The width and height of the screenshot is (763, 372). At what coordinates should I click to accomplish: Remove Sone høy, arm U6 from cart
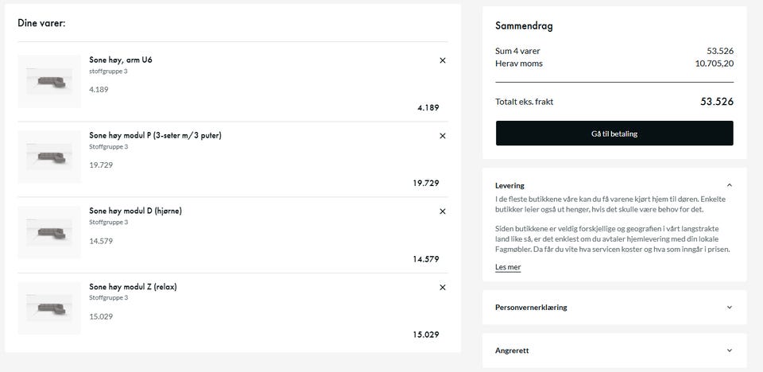coord(443,60)
